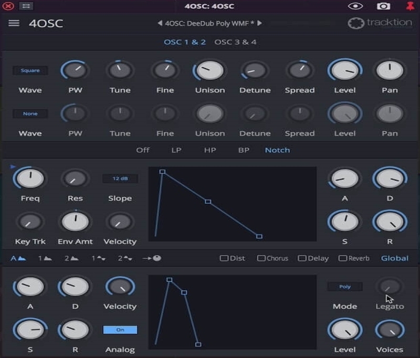The height and width of the screenshot is (358, 420).
Task: Open the 4OSC hamburger menu
Action: point(14,23)
